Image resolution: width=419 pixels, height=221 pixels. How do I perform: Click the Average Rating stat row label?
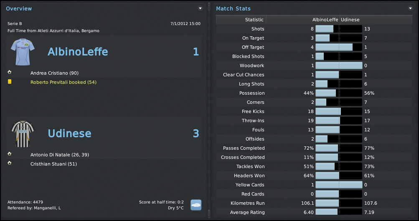247,212
